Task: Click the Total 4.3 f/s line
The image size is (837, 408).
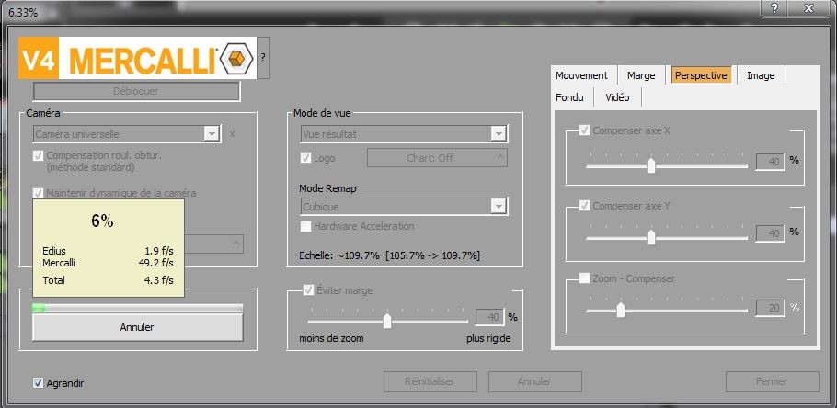Action: tap(108, 279)
